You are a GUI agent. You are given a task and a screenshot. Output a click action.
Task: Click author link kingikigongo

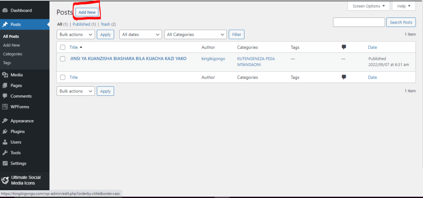214,59
